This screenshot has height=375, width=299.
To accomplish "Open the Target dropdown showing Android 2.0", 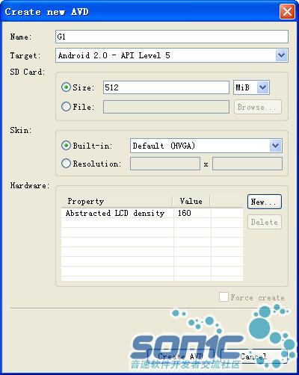I will (172, 55).
